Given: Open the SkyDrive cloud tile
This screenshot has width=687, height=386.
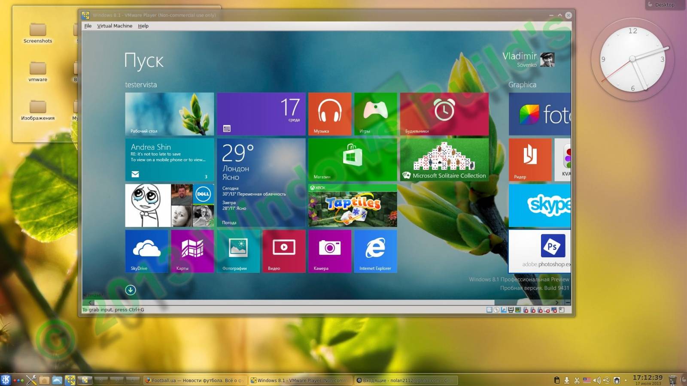Looking at the screenshot, I should 146,251.
